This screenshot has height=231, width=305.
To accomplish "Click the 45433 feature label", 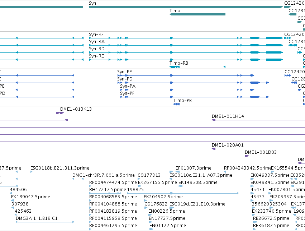I will 258,197.
